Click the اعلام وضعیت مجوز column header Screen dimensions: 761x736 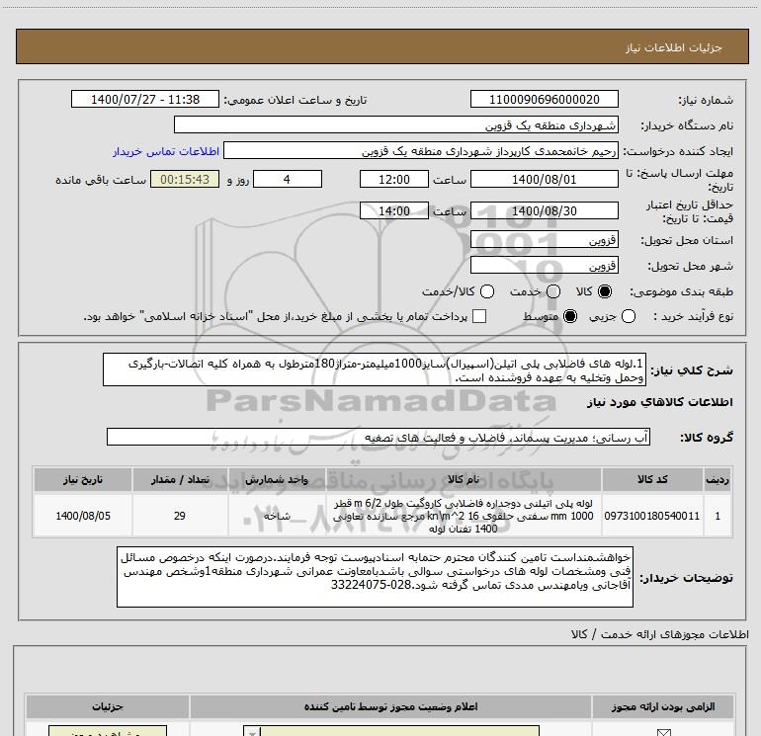[390, 706]
